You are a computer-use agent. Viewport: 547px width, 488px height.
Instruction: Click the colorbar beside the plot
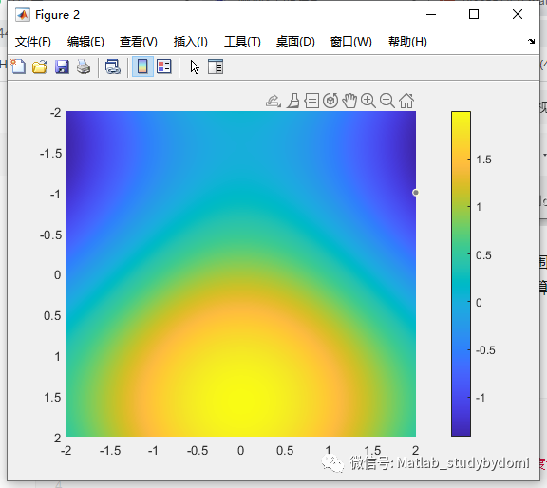point(461,273)
